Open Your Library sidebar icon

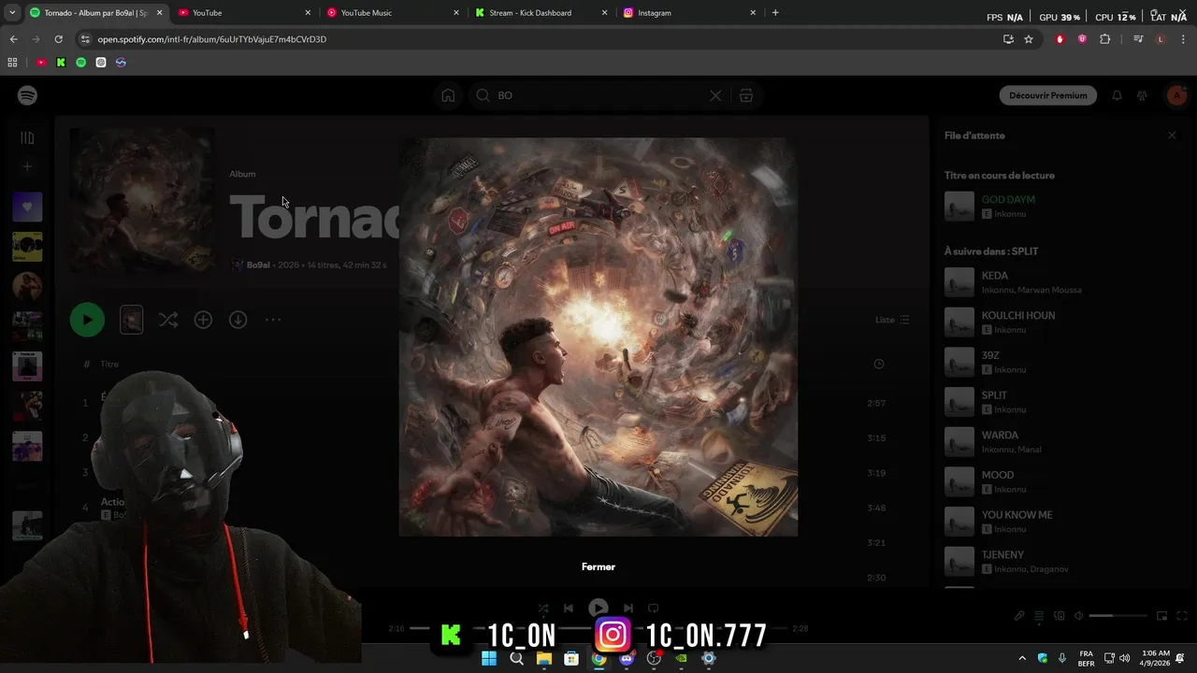click(x=27, y=137)
